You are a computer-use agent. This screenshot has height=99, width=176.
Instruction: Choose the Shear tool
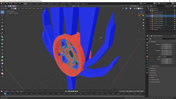click(2, 73)
